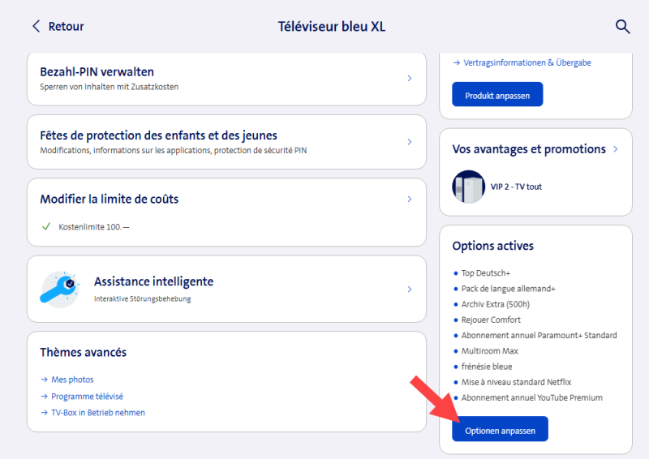Click the VIP 2 round promotion image
The width and height of the screenshot is (649, 459).
coord(468,187)
